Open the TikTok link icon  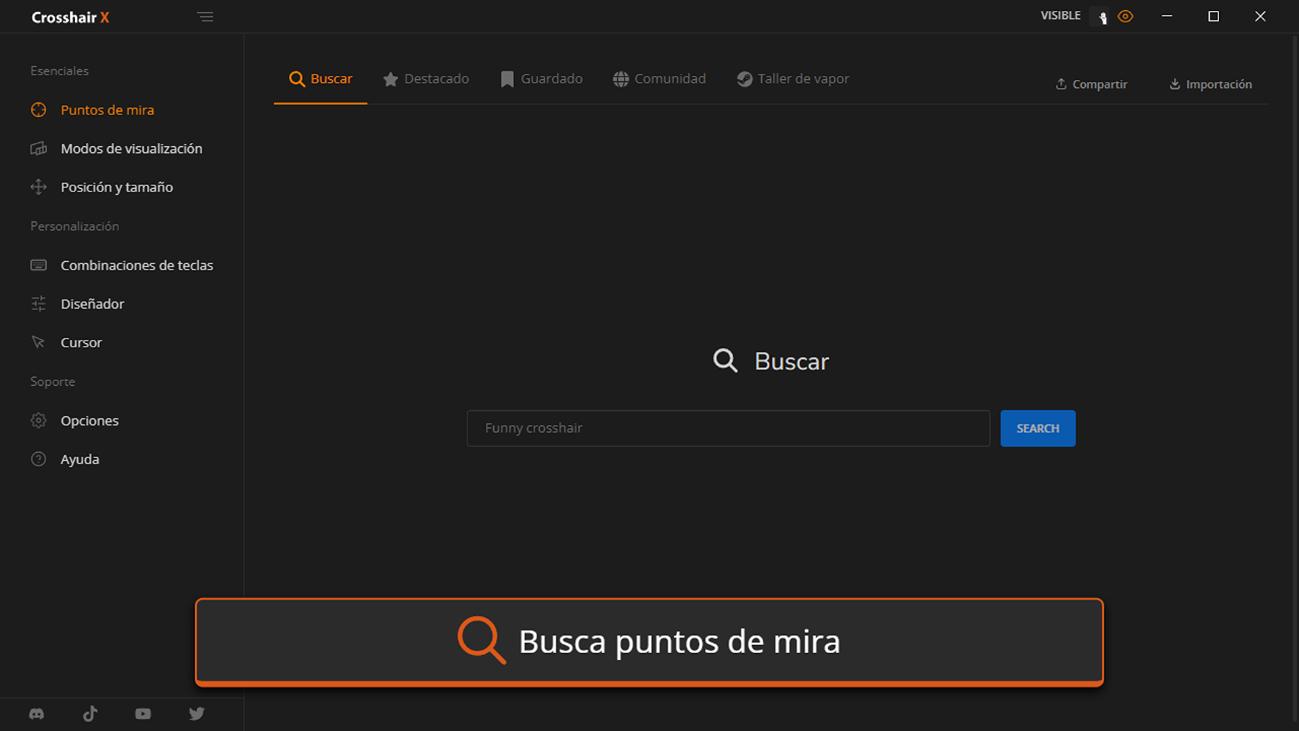pos(90,714)
